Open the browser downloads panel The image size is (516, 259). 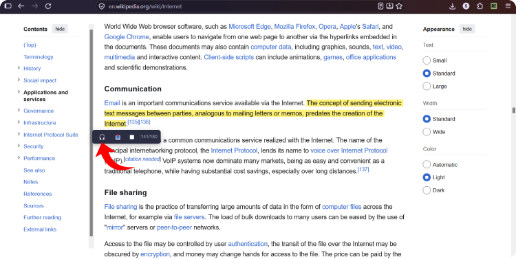coord(453,6)
